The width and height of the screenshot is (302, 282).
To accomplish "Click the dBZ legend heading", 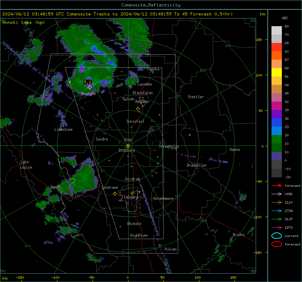I will 285,18.
